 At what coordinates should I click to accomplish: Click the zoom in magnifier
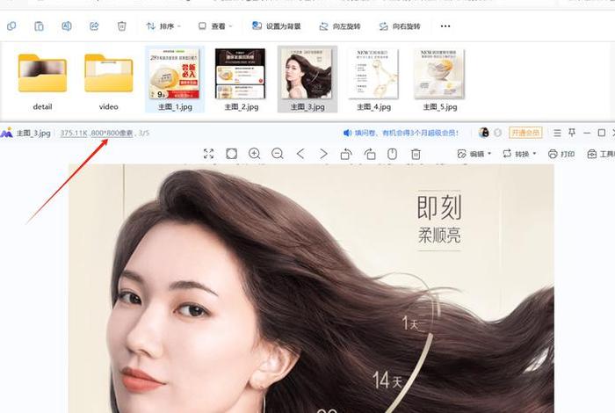point(255,154)
